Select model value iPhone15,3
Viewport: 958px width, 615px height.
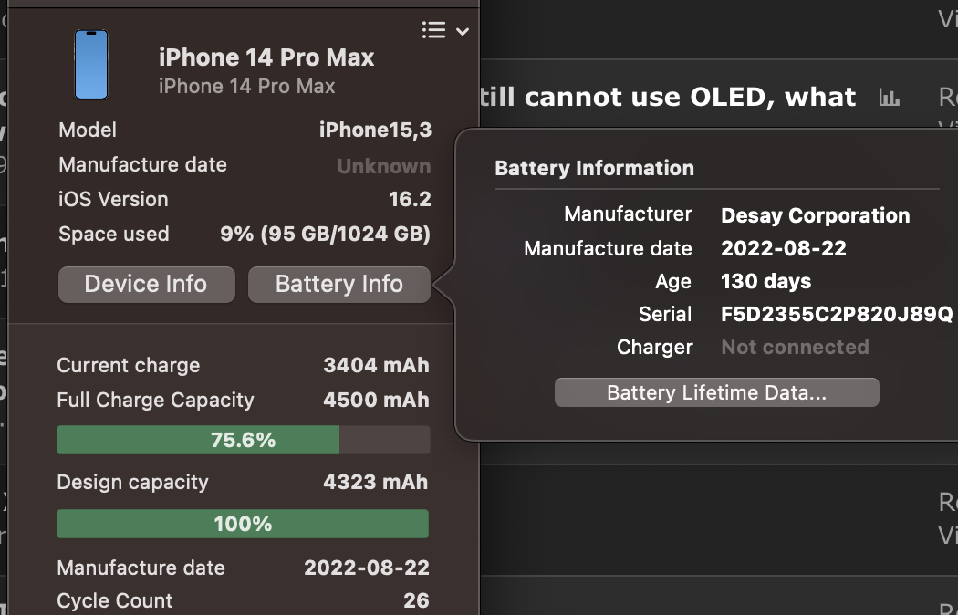click(x=375, y=130)
